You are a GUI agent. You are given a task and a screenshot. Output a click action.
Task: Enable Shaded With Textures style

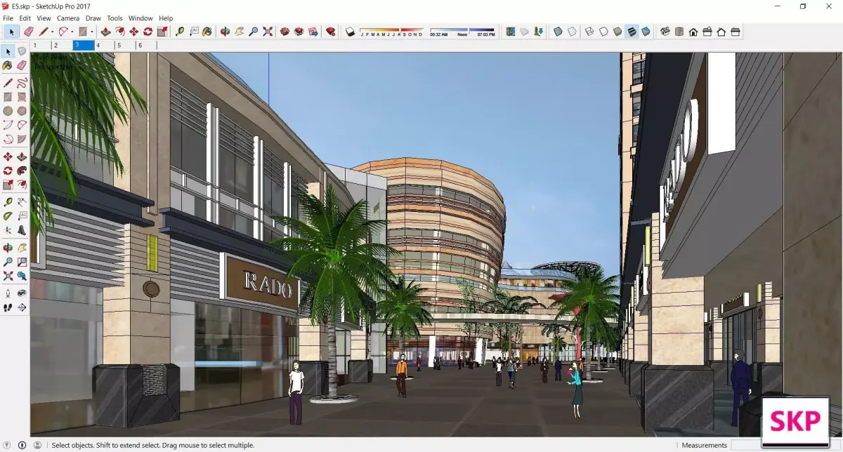pyautogui.click(x=632, y=32)
